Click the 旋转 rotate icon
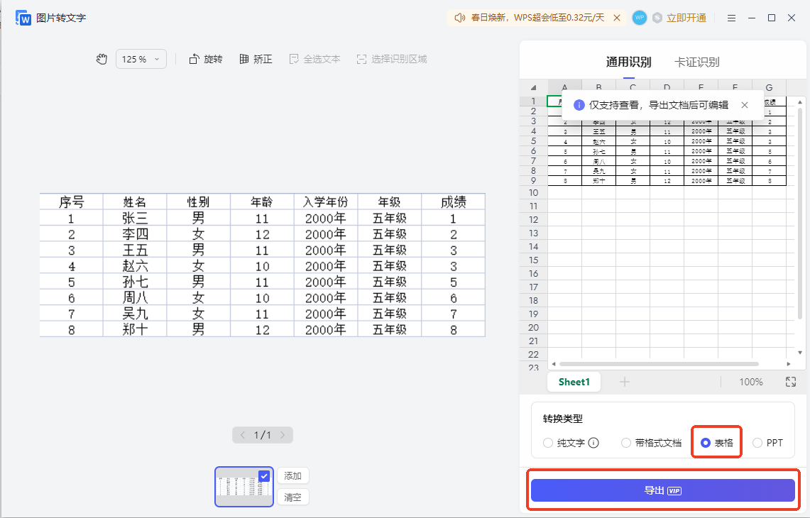The height and width of the screenshot is (518, 810). pyautogui.click(x=195, y=59)
